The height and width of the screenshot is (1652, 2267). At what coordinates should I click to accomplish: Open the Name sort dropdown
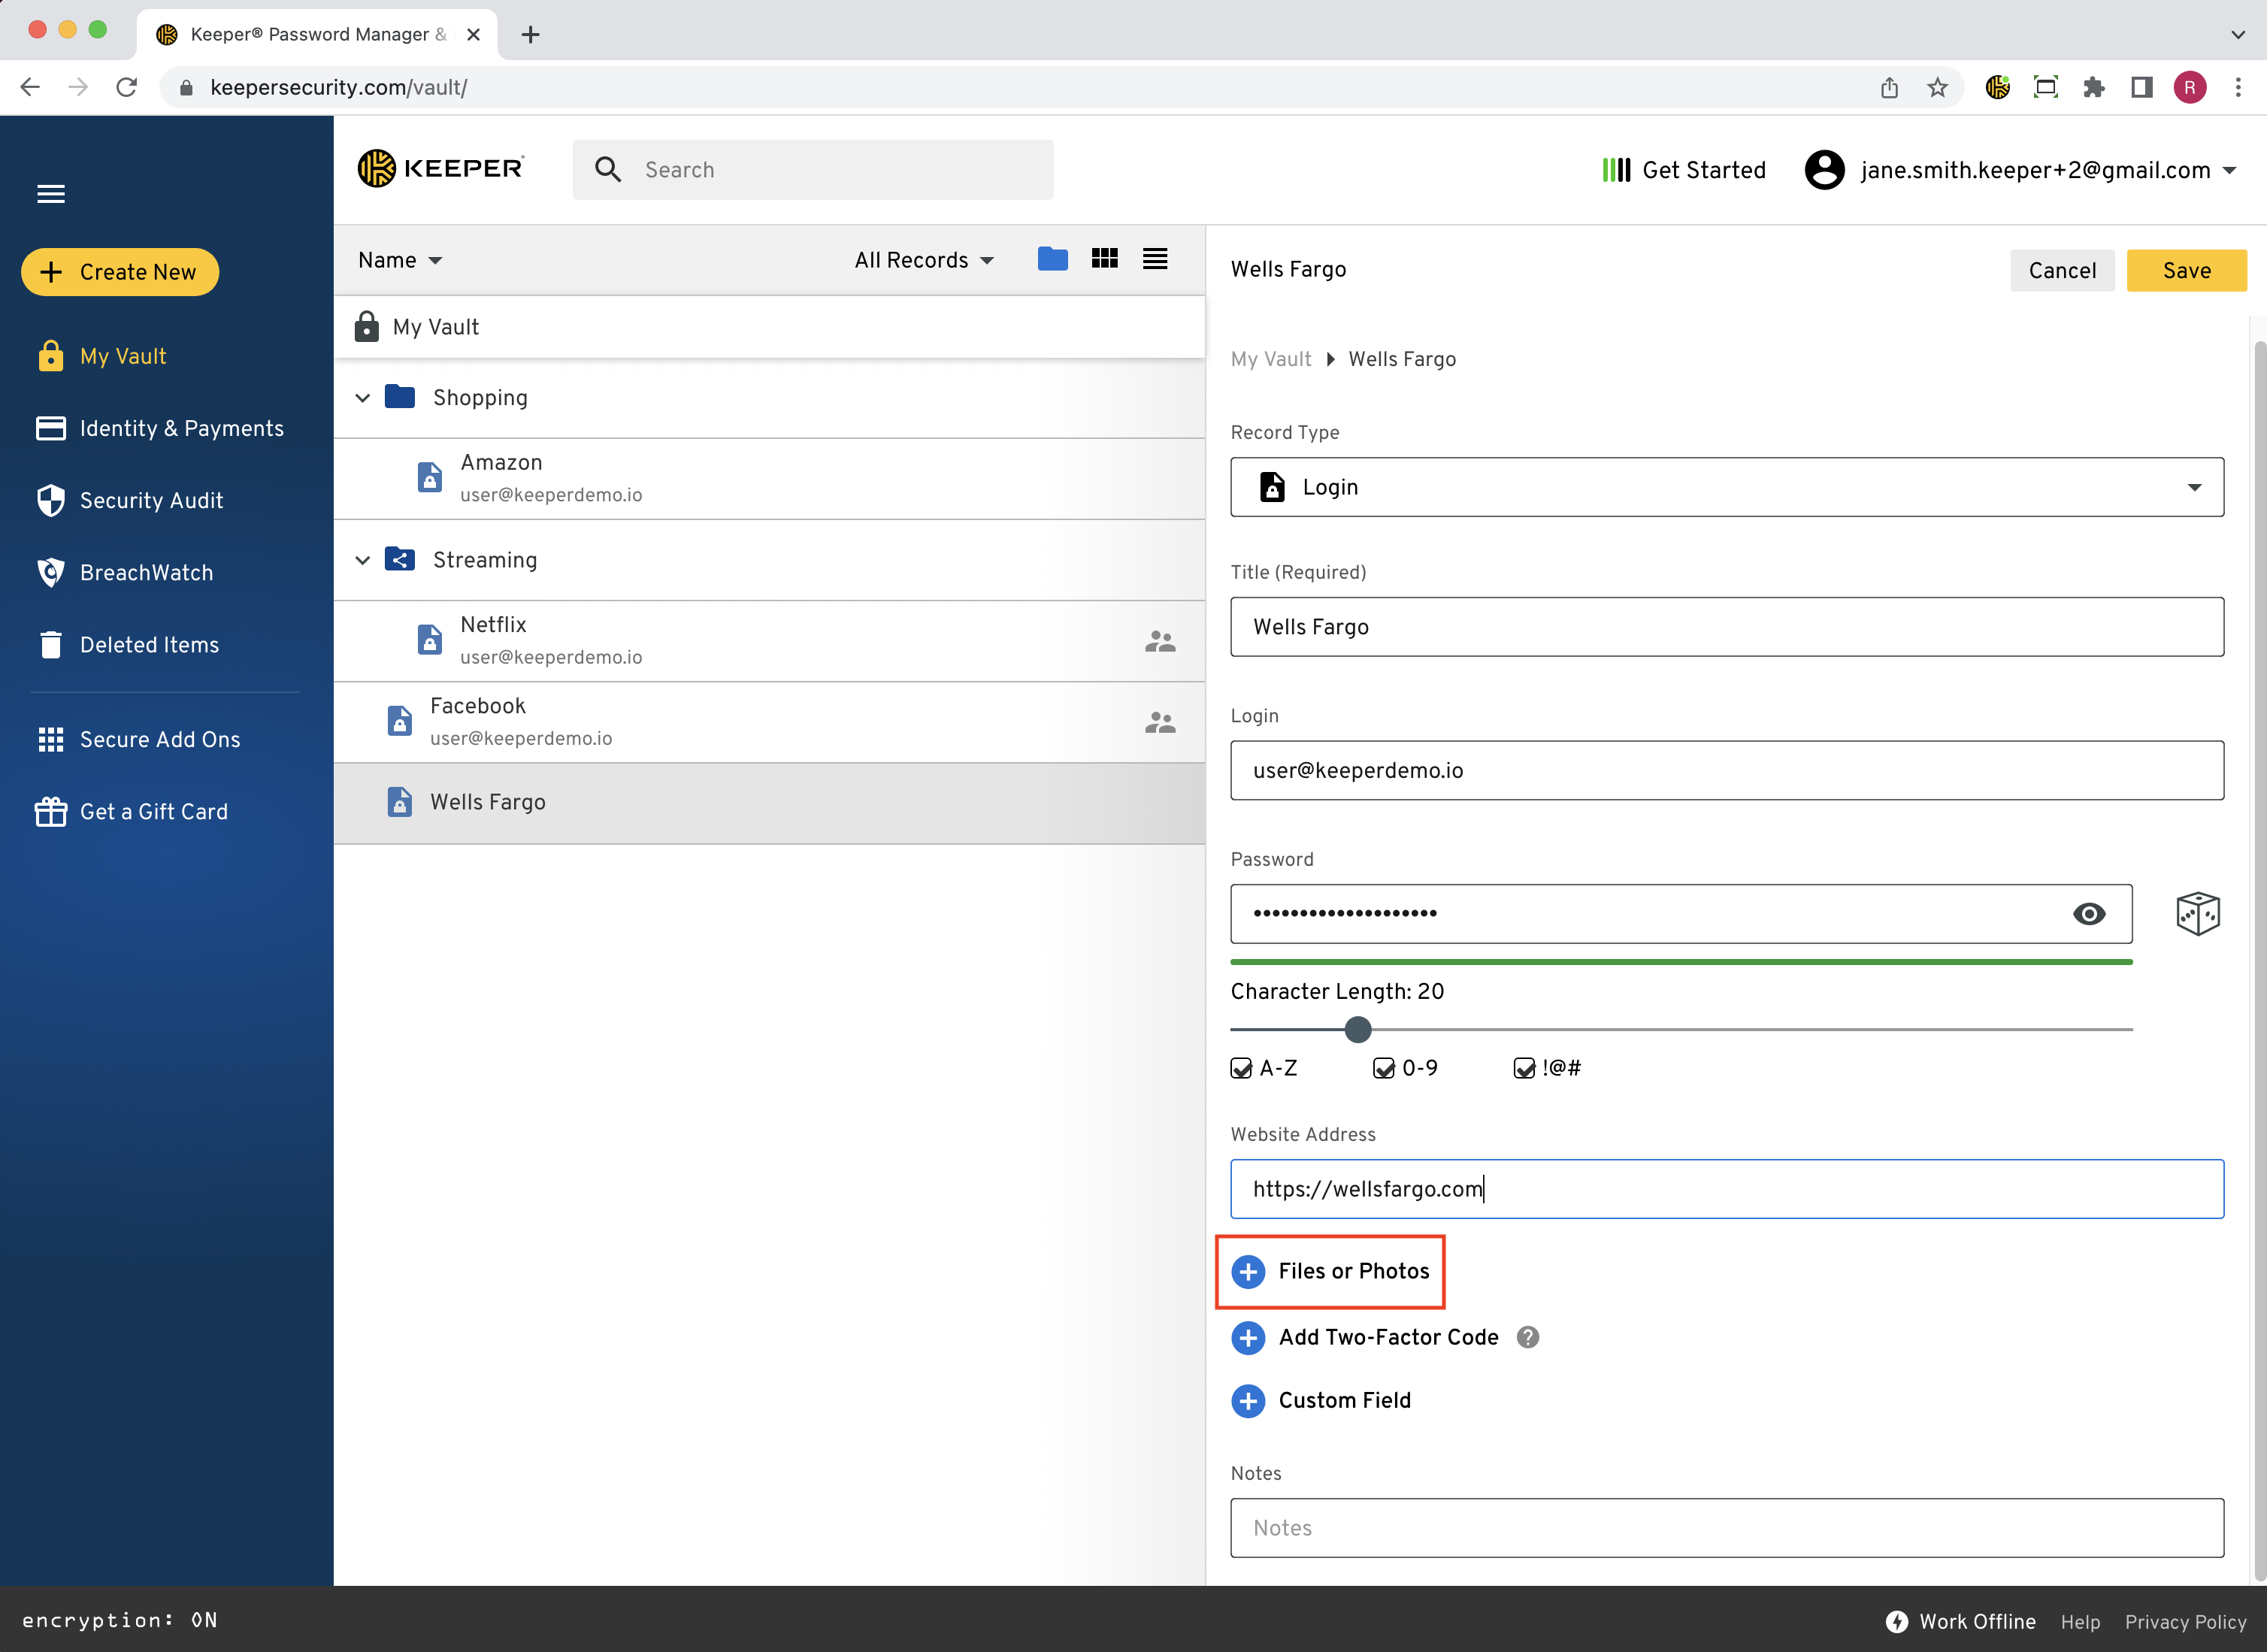(x=400, y=260)
